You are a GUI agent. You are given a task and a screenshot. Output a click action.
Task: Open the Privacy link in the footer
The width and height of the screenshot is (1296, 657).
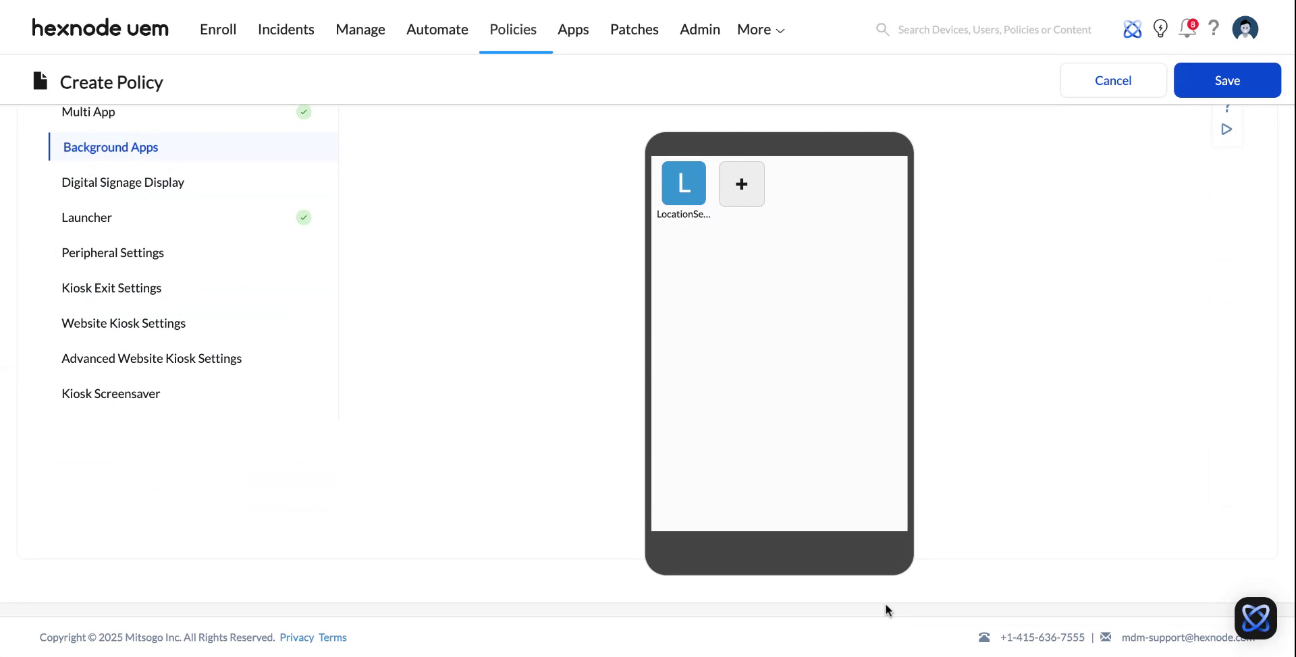click(x=296, y=637)
